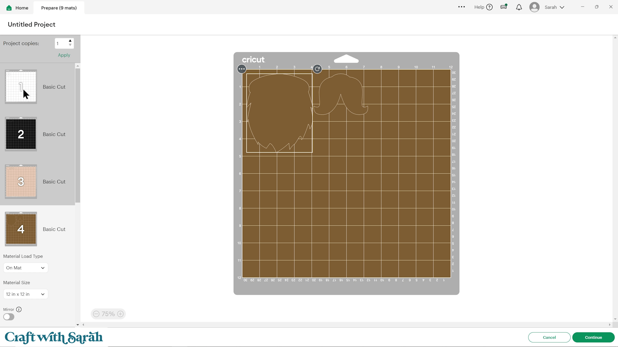Viewport: 618px width, 347px height.
Task: Restore down the application window
Action: coord(596,7)
